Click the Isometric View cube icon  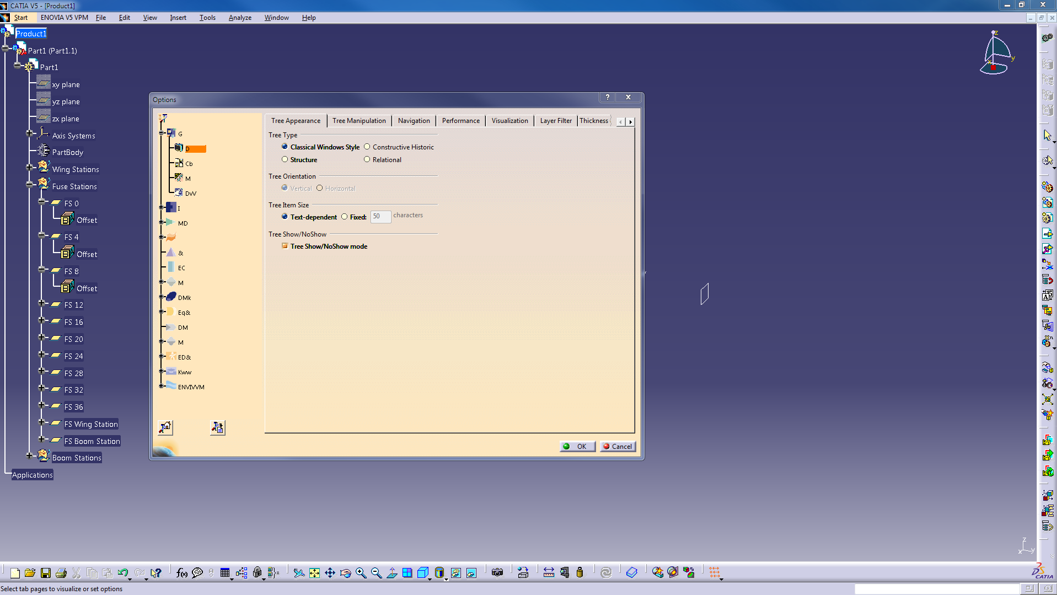423,573
